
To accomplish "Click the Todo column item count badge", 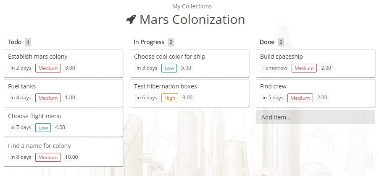I will point(28,42).
